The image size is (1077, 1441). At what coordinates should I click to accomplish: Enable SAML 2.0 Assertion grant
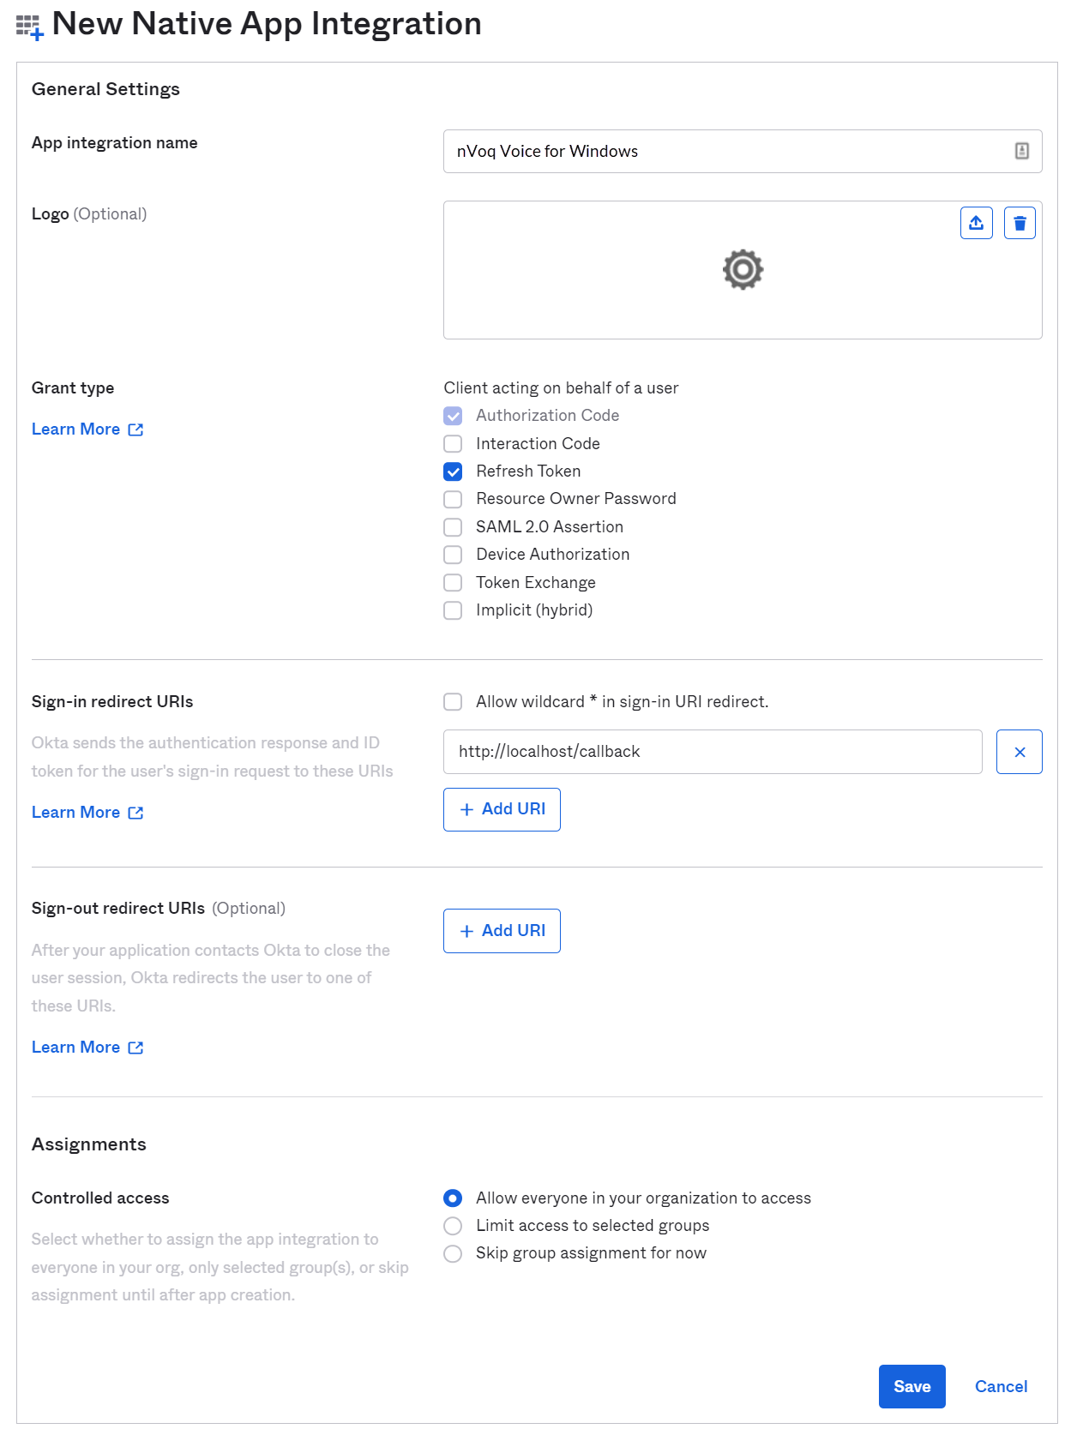click(x=453, y=526)
